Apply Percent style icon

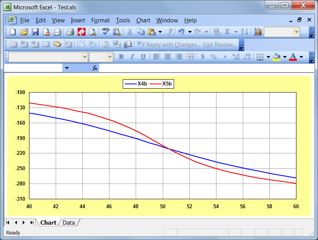pyautogui.click(x=214, y=57)
